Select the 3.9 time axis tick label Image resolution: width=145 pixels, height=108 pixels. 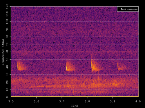click(113, 101)
